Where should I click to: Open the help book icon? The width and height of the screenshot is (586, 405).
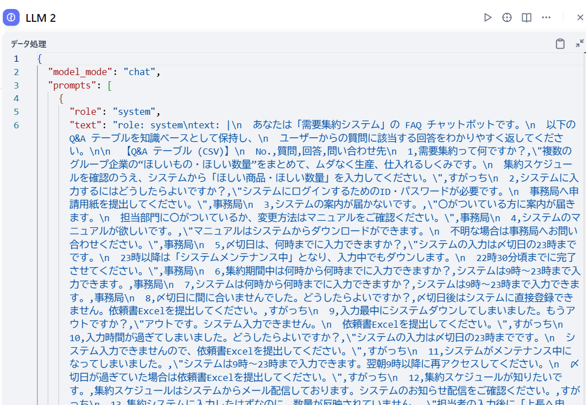click(526, 17)
